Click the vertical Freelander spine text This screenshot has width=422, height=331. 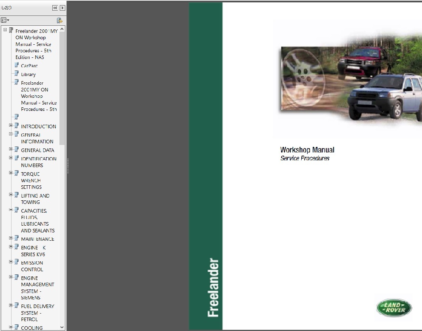[x=213, y=287]
